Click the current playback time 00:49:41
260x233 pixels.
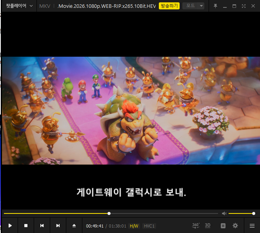pyautogui.click(x=95, y=226)
